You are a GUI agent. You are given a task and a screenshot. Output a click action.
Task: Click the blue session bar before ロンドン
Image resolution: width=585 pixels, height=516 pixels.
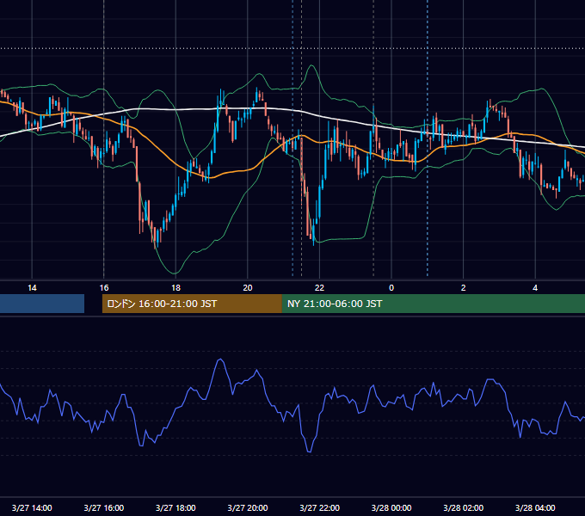click(x=42, y=304)
